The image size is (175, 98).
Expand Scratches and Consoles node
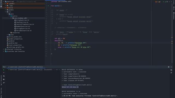click(4, 51)
